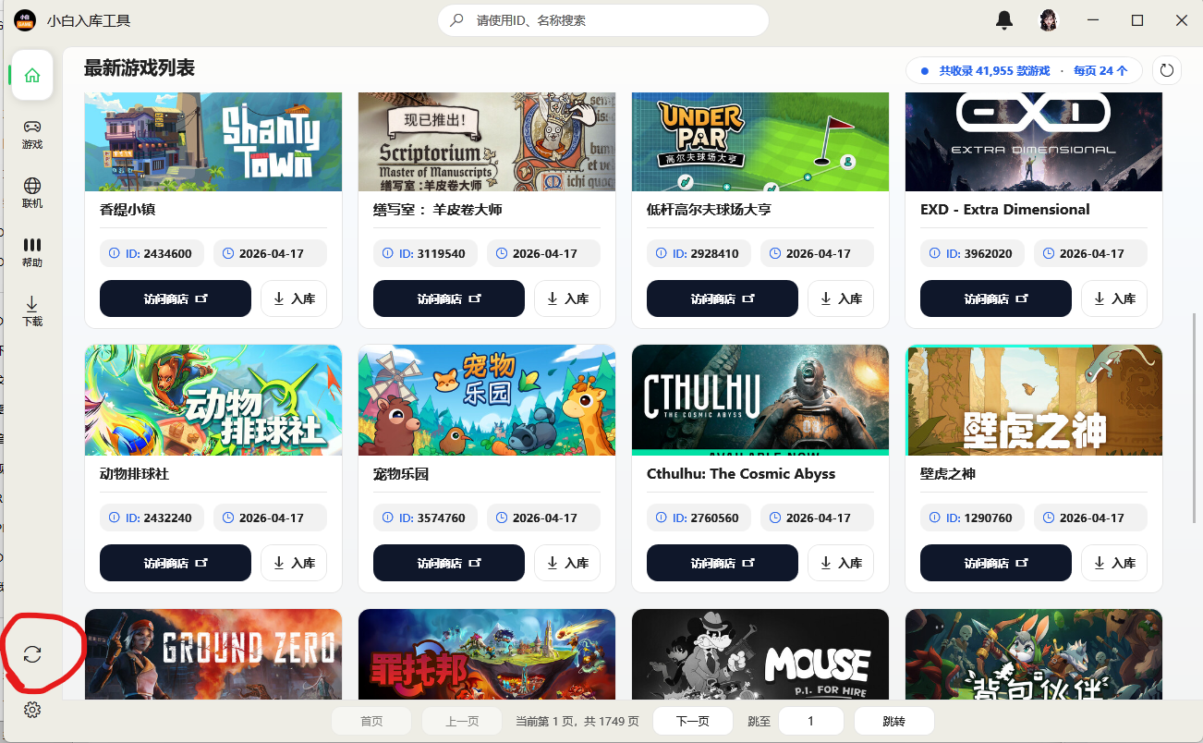Image resolution: width=1203 pixels, height=743 pixels.
Task: Go to 下一页 next page
Action: (x=693, y=721)
